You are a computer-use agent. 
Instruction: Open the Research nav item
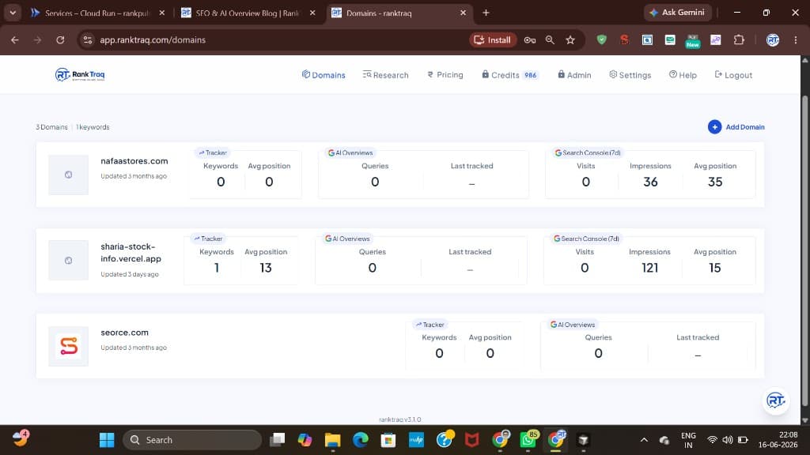pyautogui.click(x=385, y=75)
